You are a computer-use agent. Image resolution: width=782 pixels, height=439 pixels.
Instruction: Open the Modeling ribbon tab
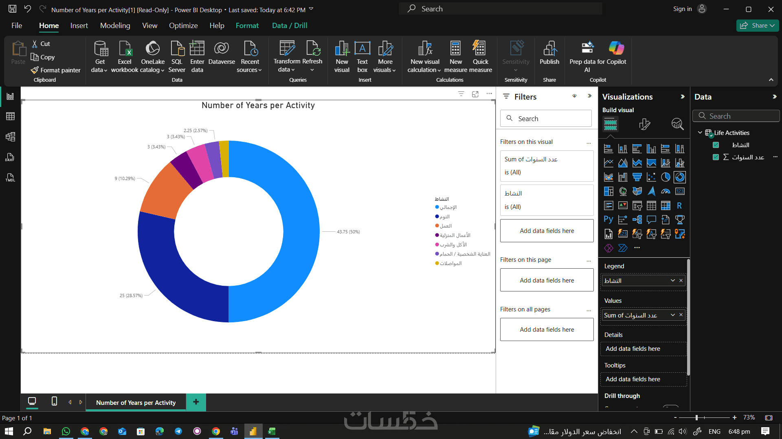pos(115,26)
